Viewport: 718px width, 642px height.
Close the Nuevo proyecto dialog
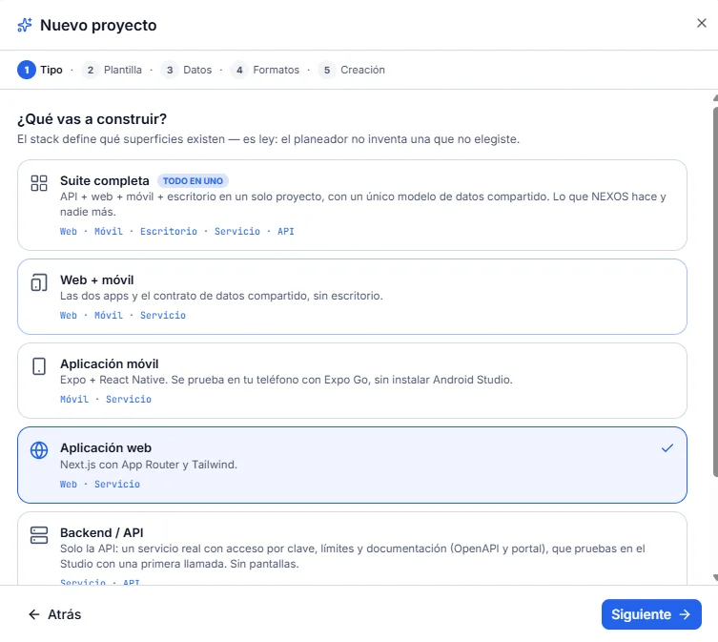(x=701, y=23)
